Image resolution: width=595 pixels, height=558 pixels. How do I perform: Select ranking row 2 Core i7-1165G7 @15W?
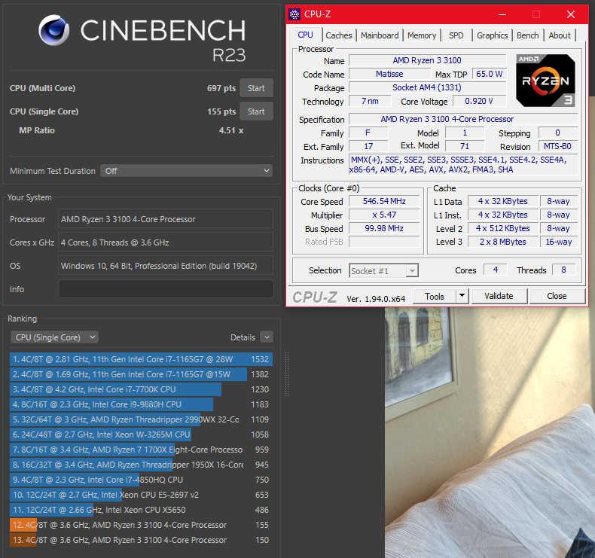141,374
